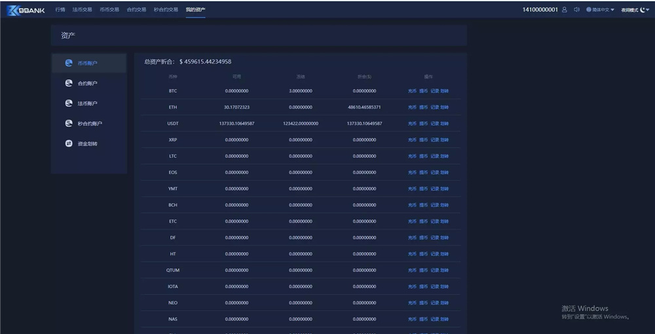Go to 法币交易 in top navigation
The width and height of the screenshot is (655, 334).
pos(82,10)
